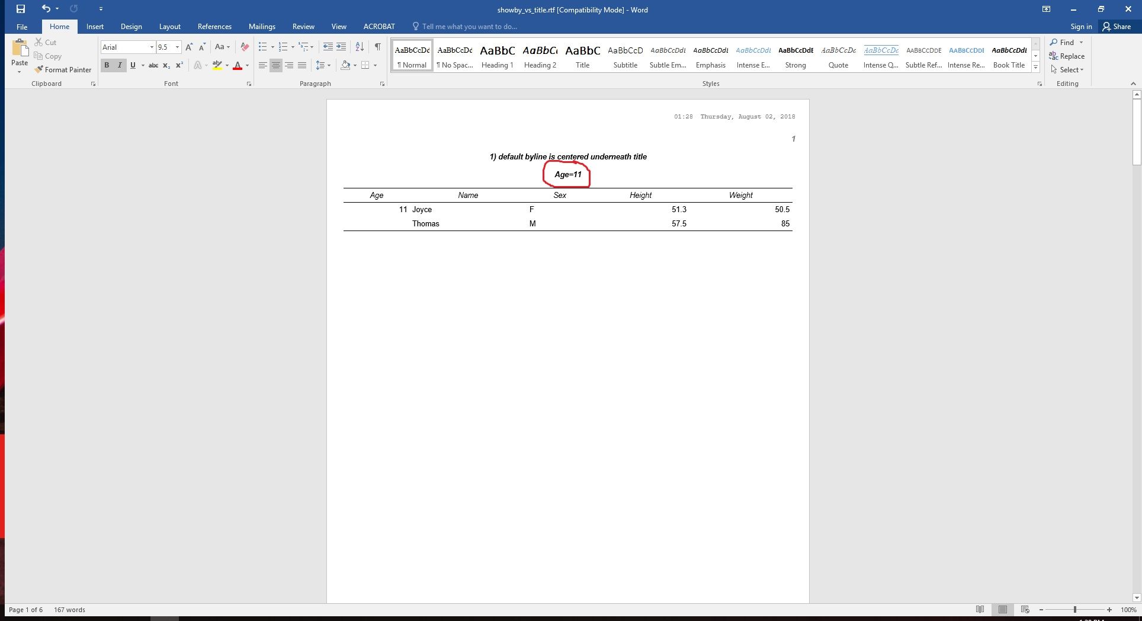Select the Format Painter tool
This screenshot has width=1142, height=621.
63,69
